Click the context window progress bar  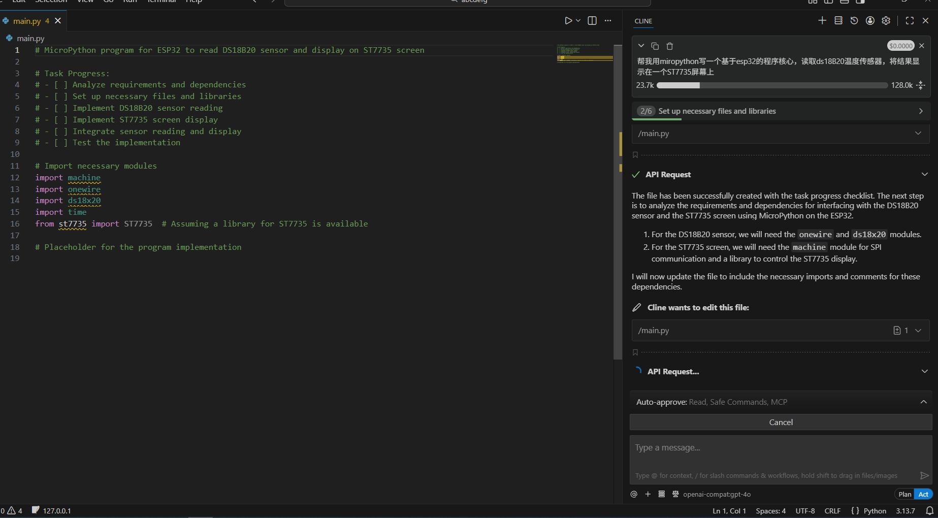tap(772, 85)
